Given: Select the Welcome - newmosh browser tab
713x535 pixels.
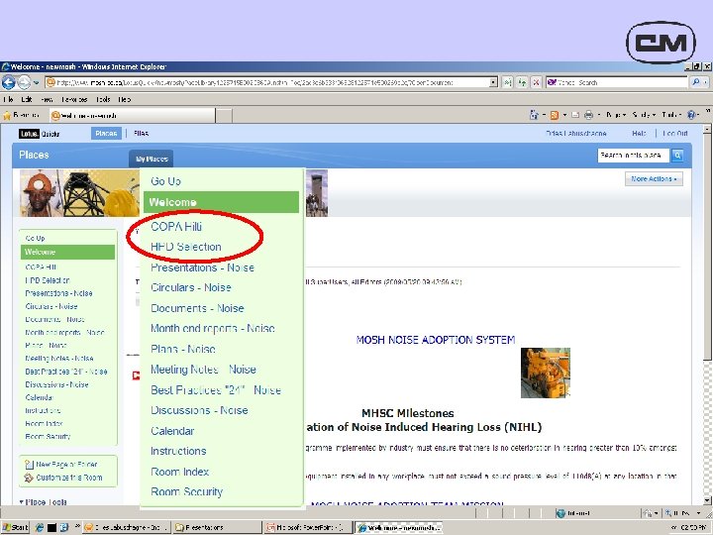Looking at the screenshot, I should coord(132,116).
